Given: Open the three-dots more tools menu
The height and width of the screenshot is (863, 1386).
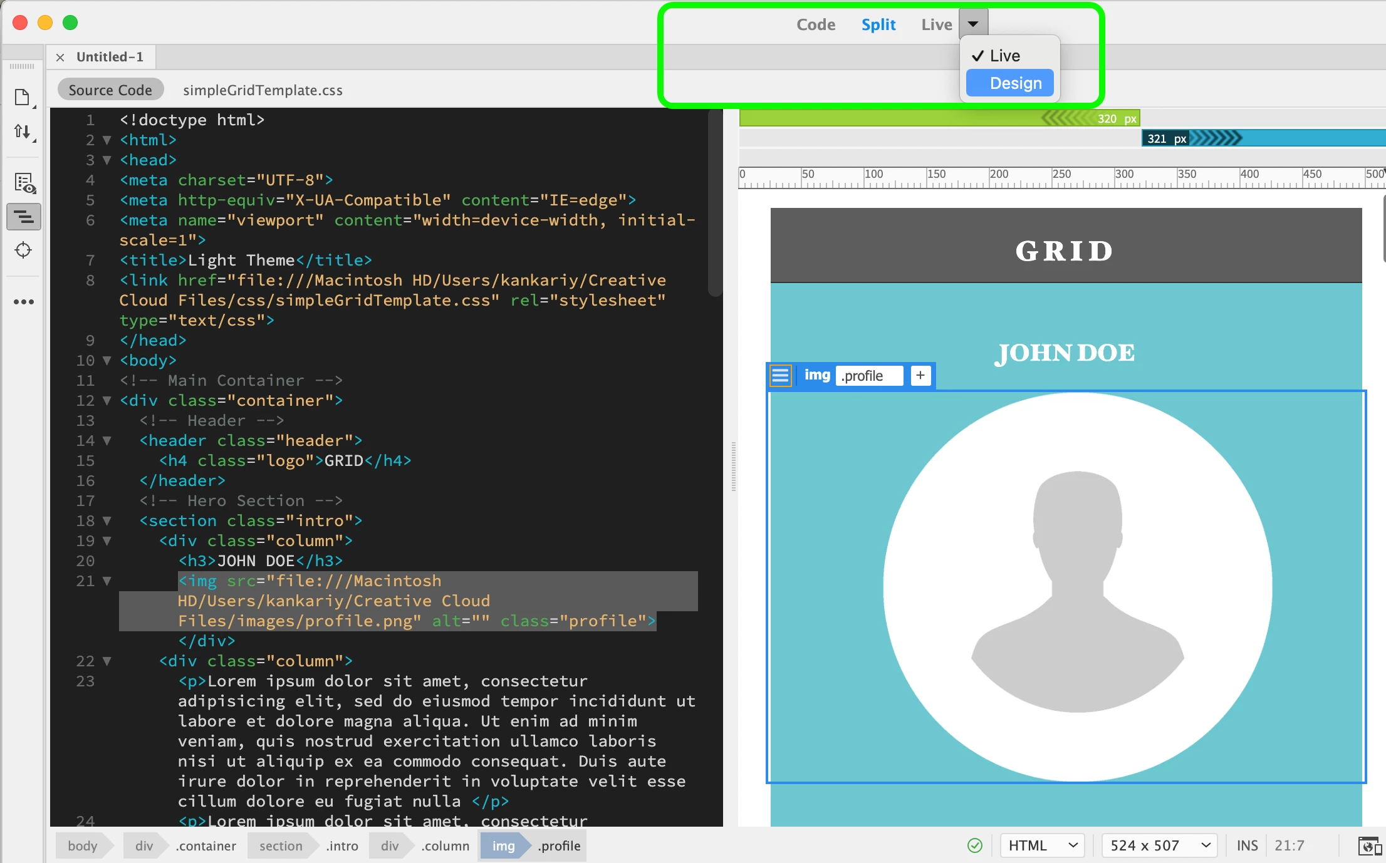Looking at the screenshot, I should coord(24,302).
